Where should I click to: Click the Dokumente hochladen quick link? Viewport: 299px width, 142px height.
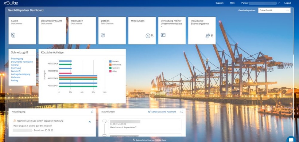[x=22, y=62]
